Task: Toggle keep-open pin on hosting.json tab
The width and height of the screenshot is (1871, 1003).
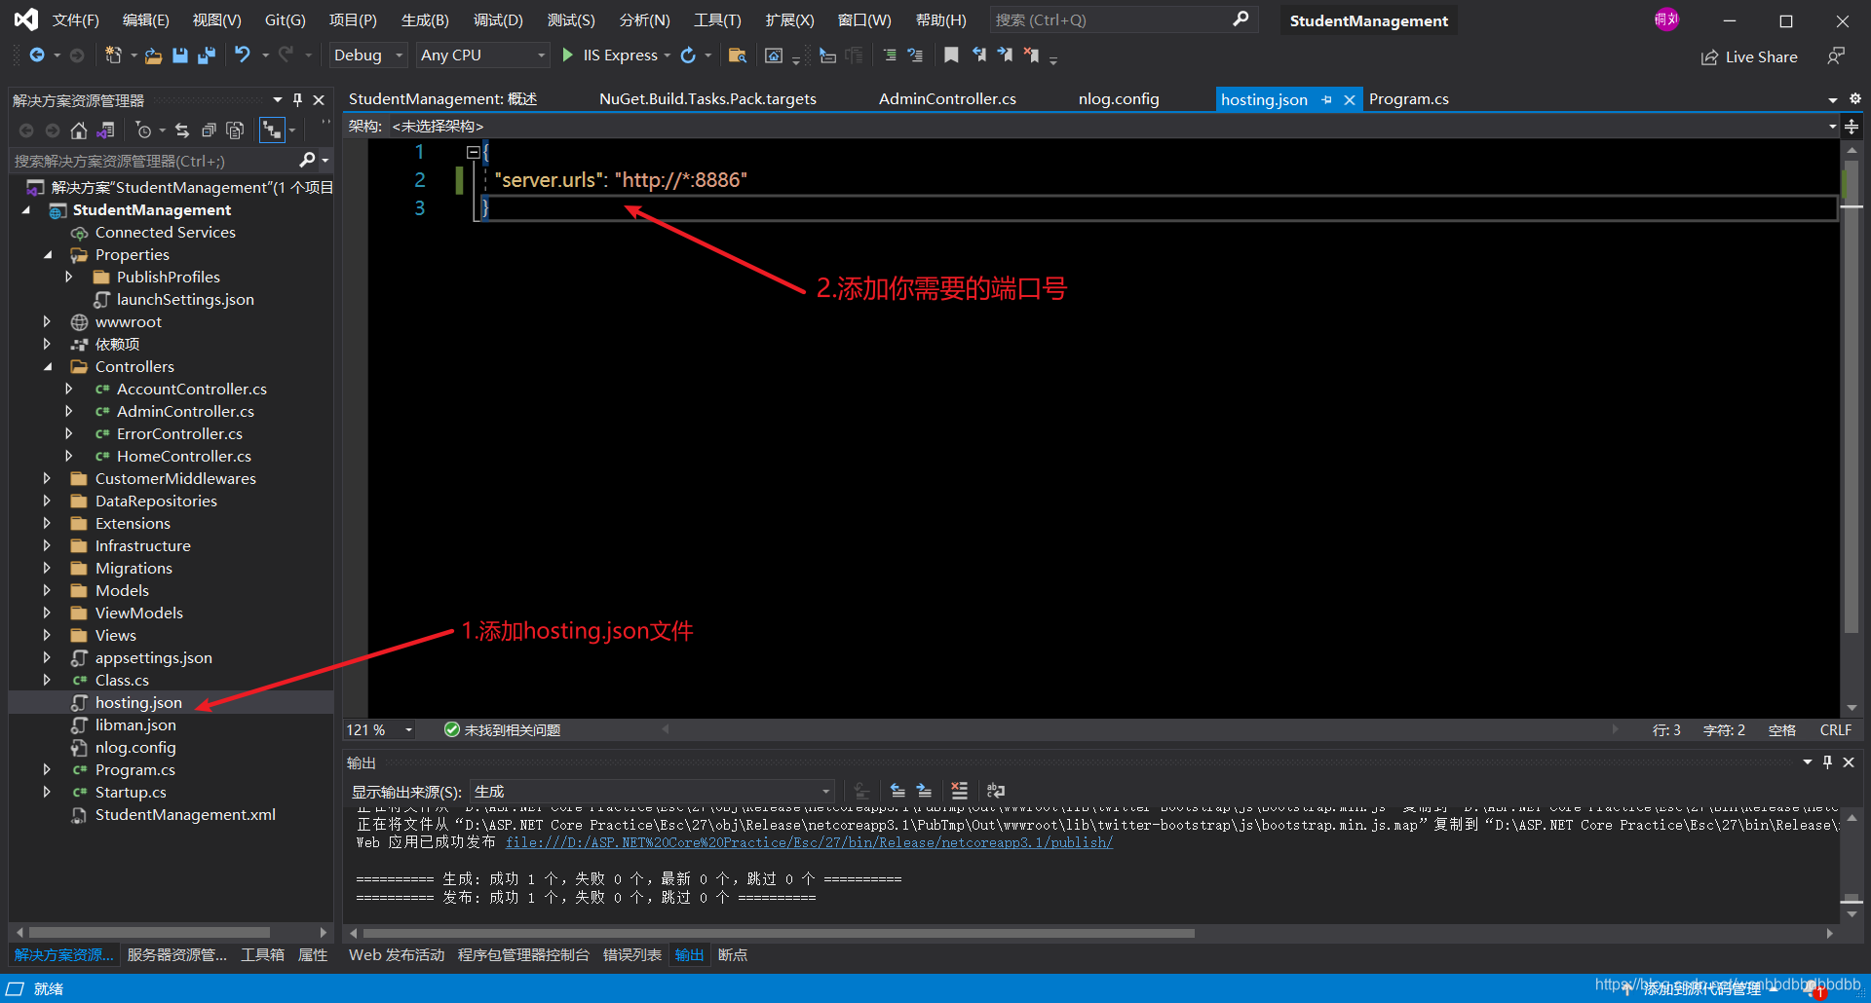Action: [x=1326, y=99]
